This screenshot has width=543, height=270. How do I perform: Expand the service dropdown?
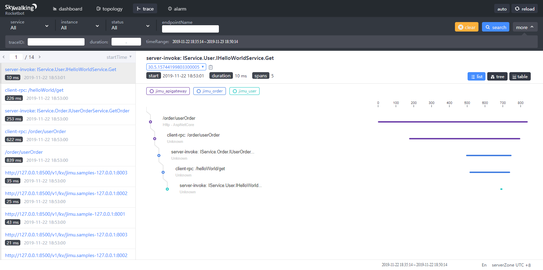tap(29, 25)
